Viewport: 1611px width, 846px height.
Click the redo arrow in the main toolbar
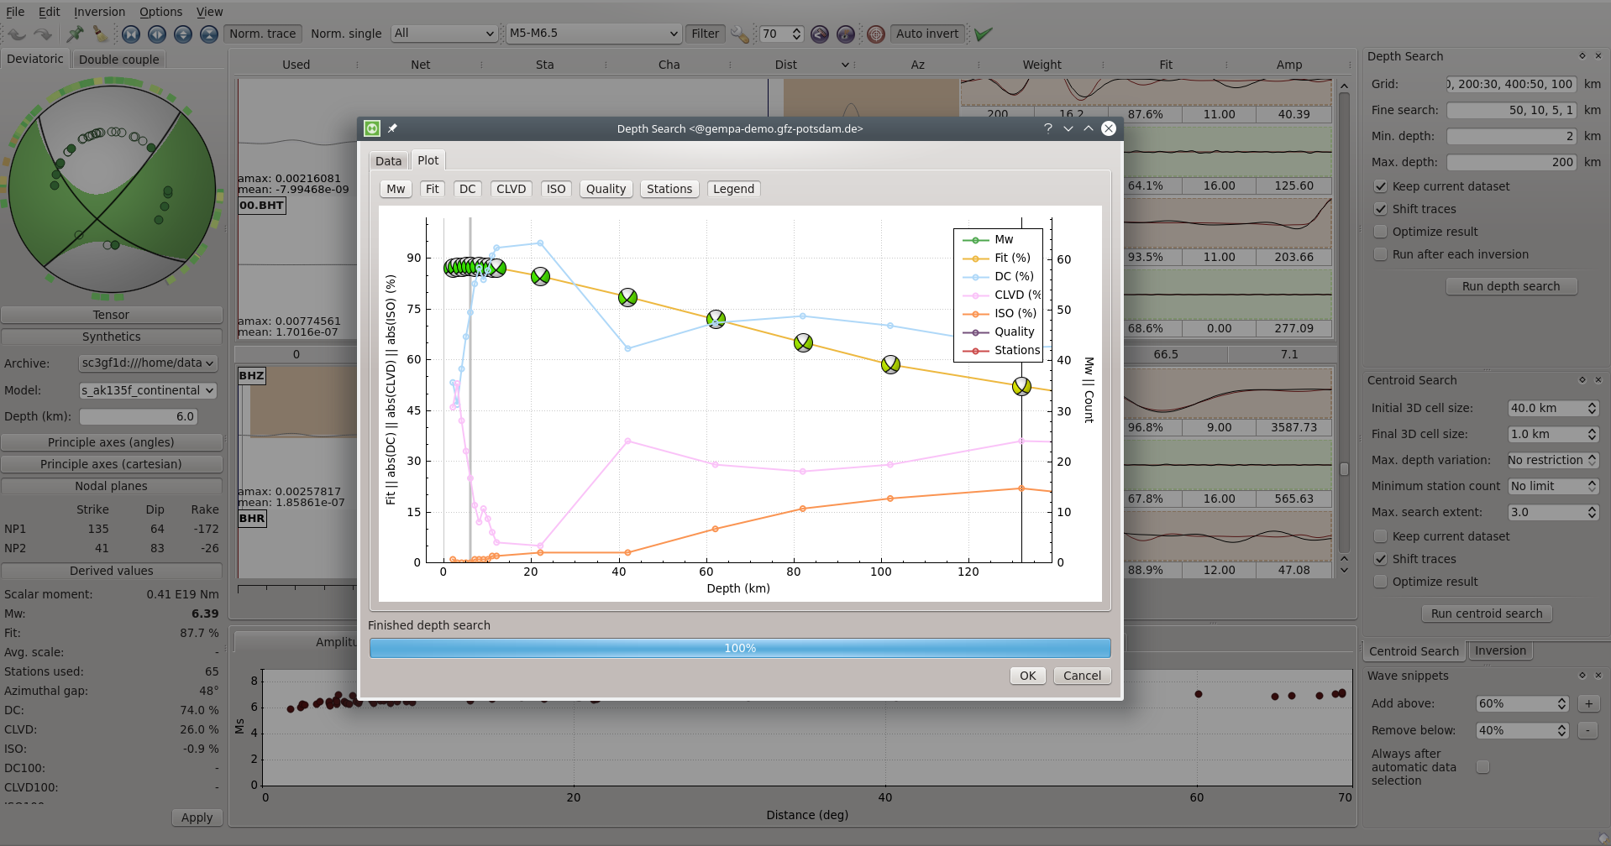click(x=43, y=34)
